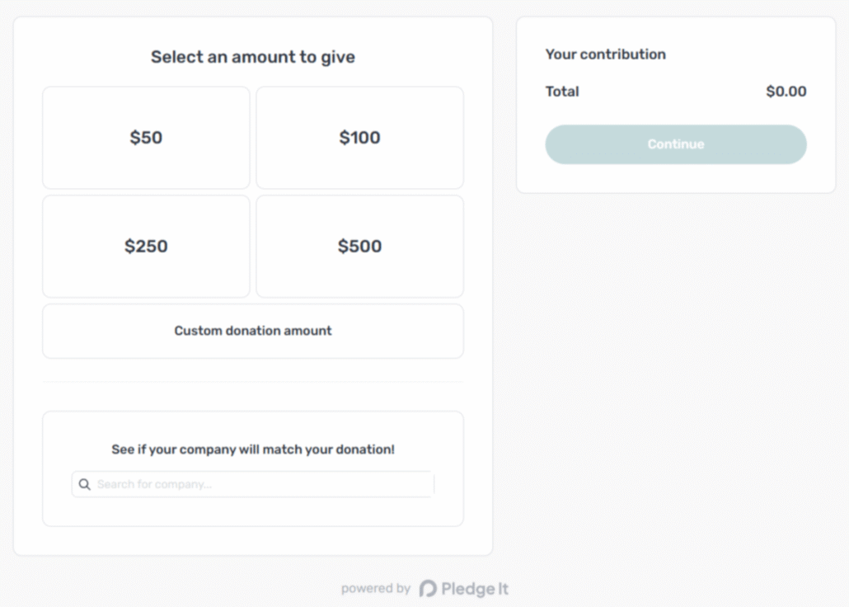Viewport: 849px width, 607px height.
Task: Select the $500 giving amount
Action: 359,246
